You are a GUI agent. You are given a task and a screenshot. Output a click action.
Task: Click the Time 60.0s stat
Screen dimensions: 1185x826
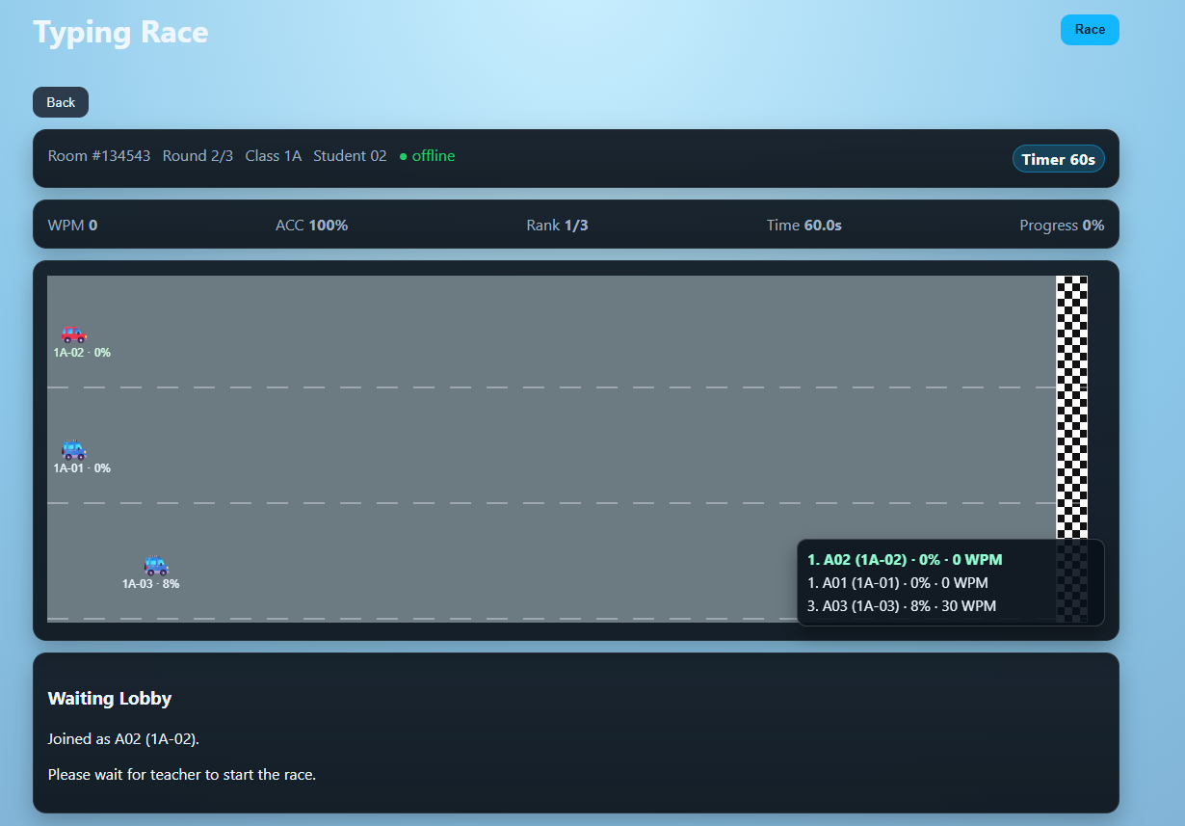point(804,226)
